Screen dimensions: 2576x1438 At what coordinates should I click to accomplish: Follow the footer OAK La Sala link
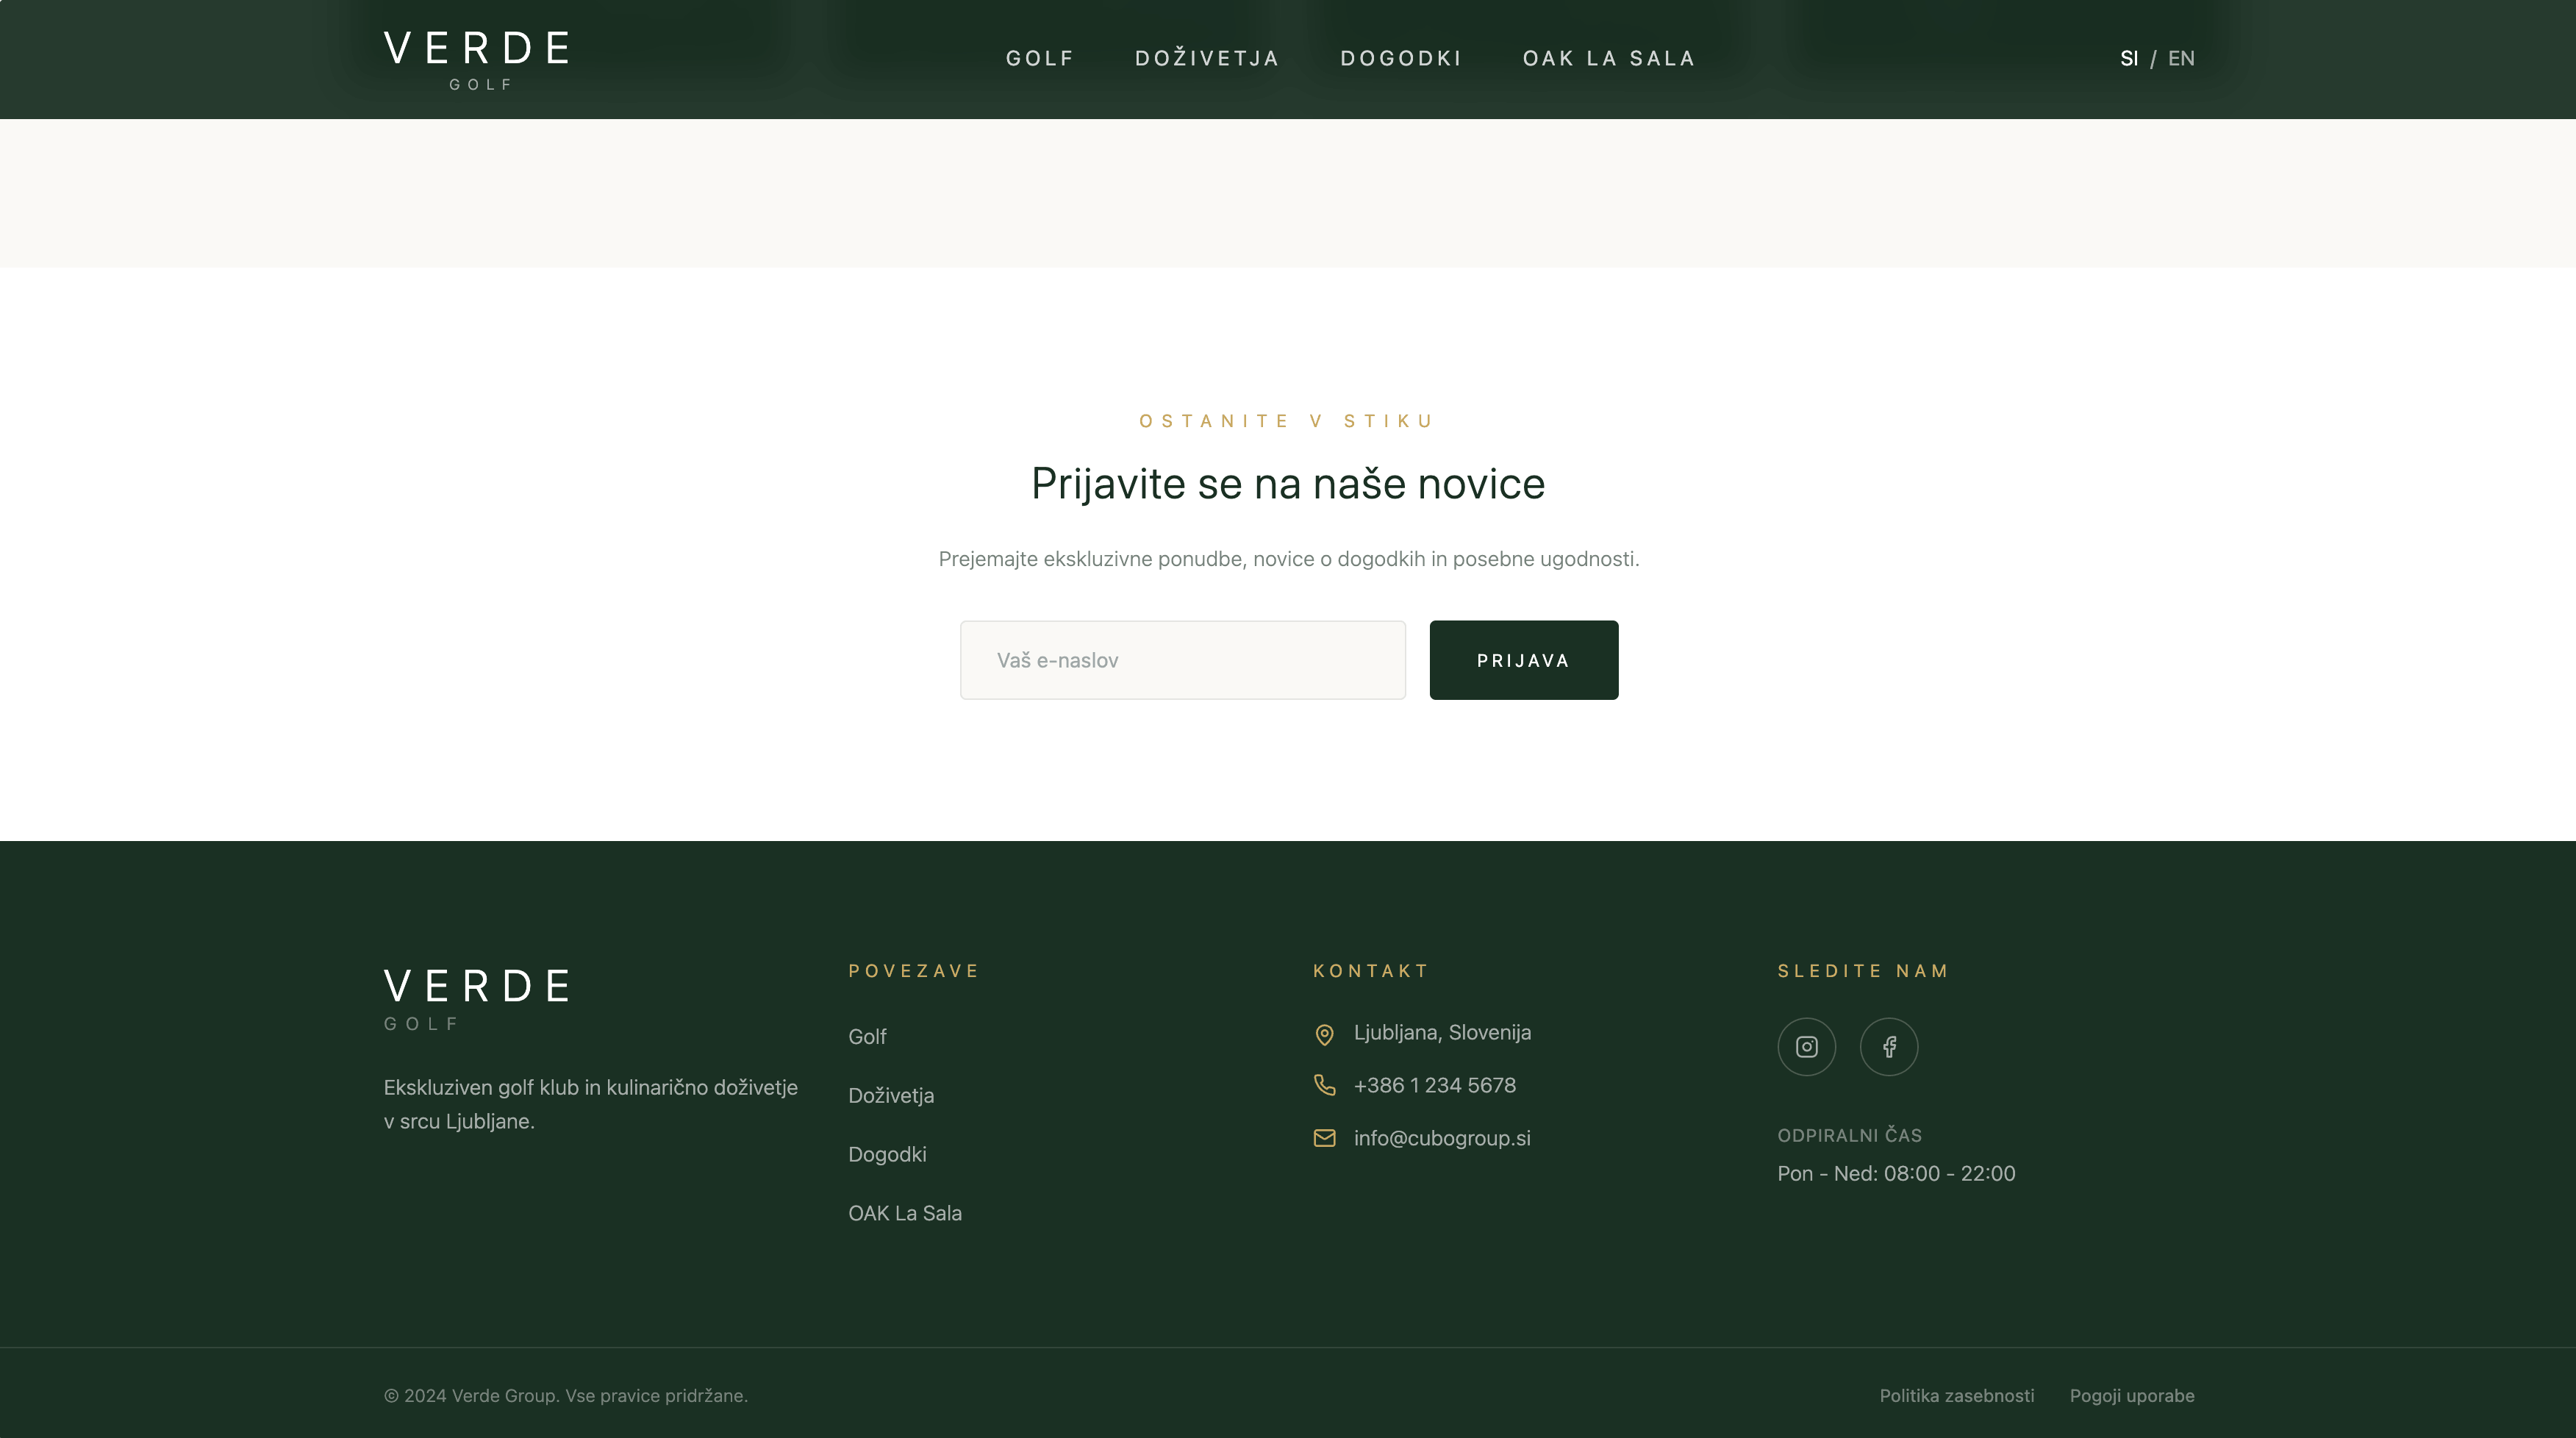[x=905, y=1213]
